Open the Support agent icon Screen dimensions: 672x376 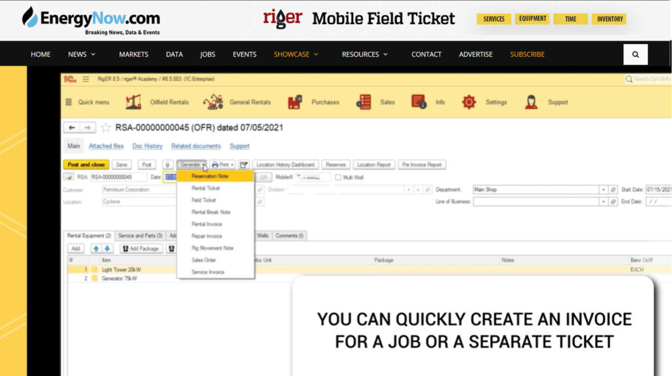tap(531, 102)
